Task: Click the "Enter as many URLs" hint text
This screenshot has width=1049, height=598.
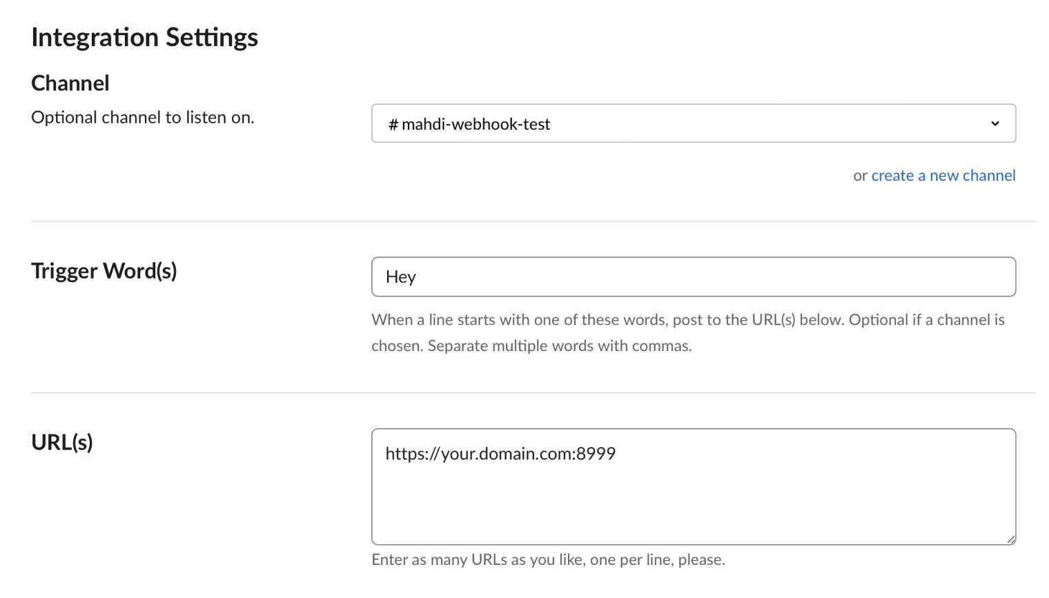Action: (x=548, y=559)
